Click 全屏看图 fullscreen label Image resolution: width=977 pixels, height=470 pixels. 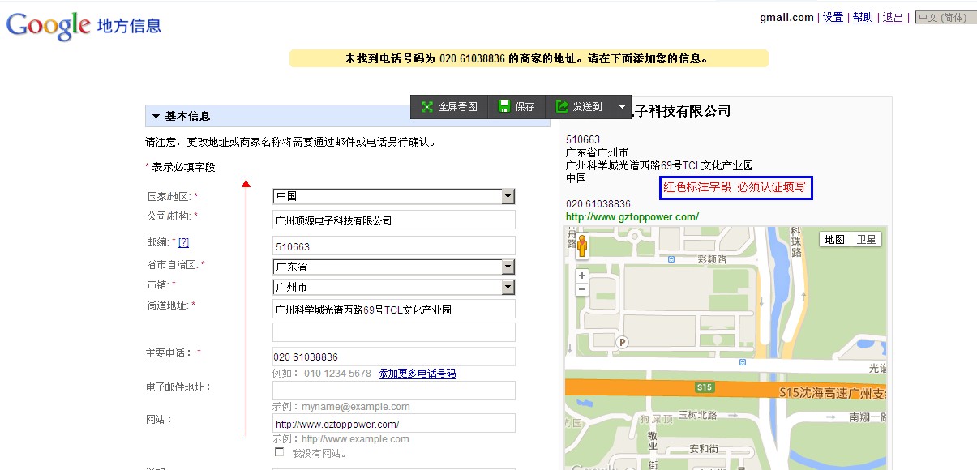pos(458,107)
